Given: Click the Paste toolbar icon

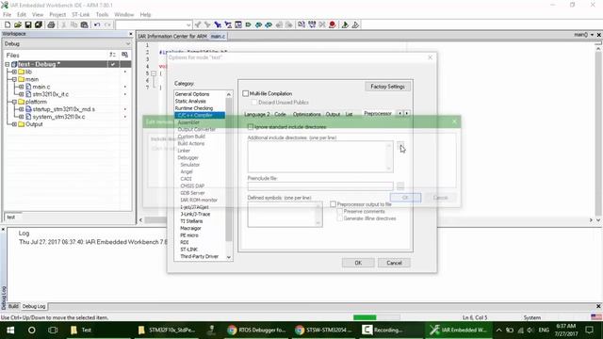Looking at the screenshot, I should [x=84, y=25].
